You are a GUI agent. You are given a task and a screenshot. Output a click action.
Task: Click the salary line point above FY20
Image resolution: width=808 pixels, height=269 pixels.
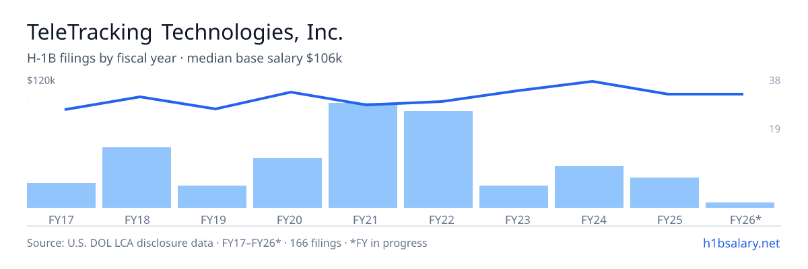tap(290, 92)
